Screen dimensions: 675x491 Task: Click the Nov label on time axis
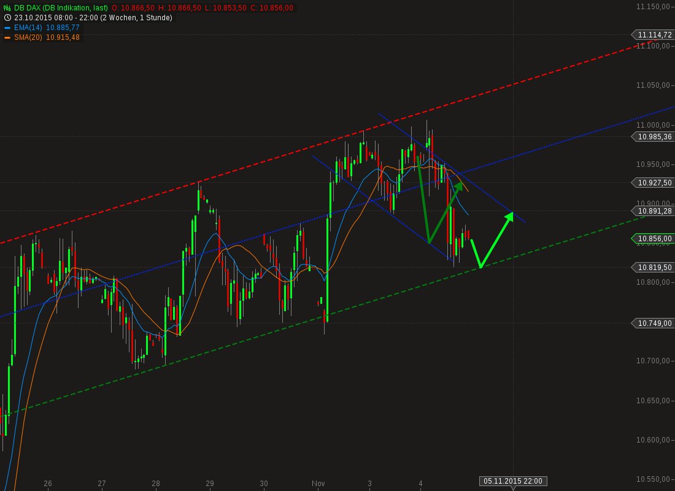318,483
